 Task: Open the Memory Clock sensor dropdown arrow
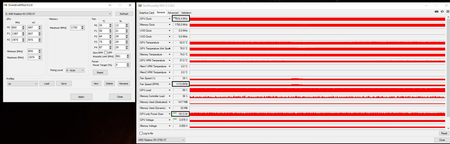pyautogui.click(x=170, y=25)
